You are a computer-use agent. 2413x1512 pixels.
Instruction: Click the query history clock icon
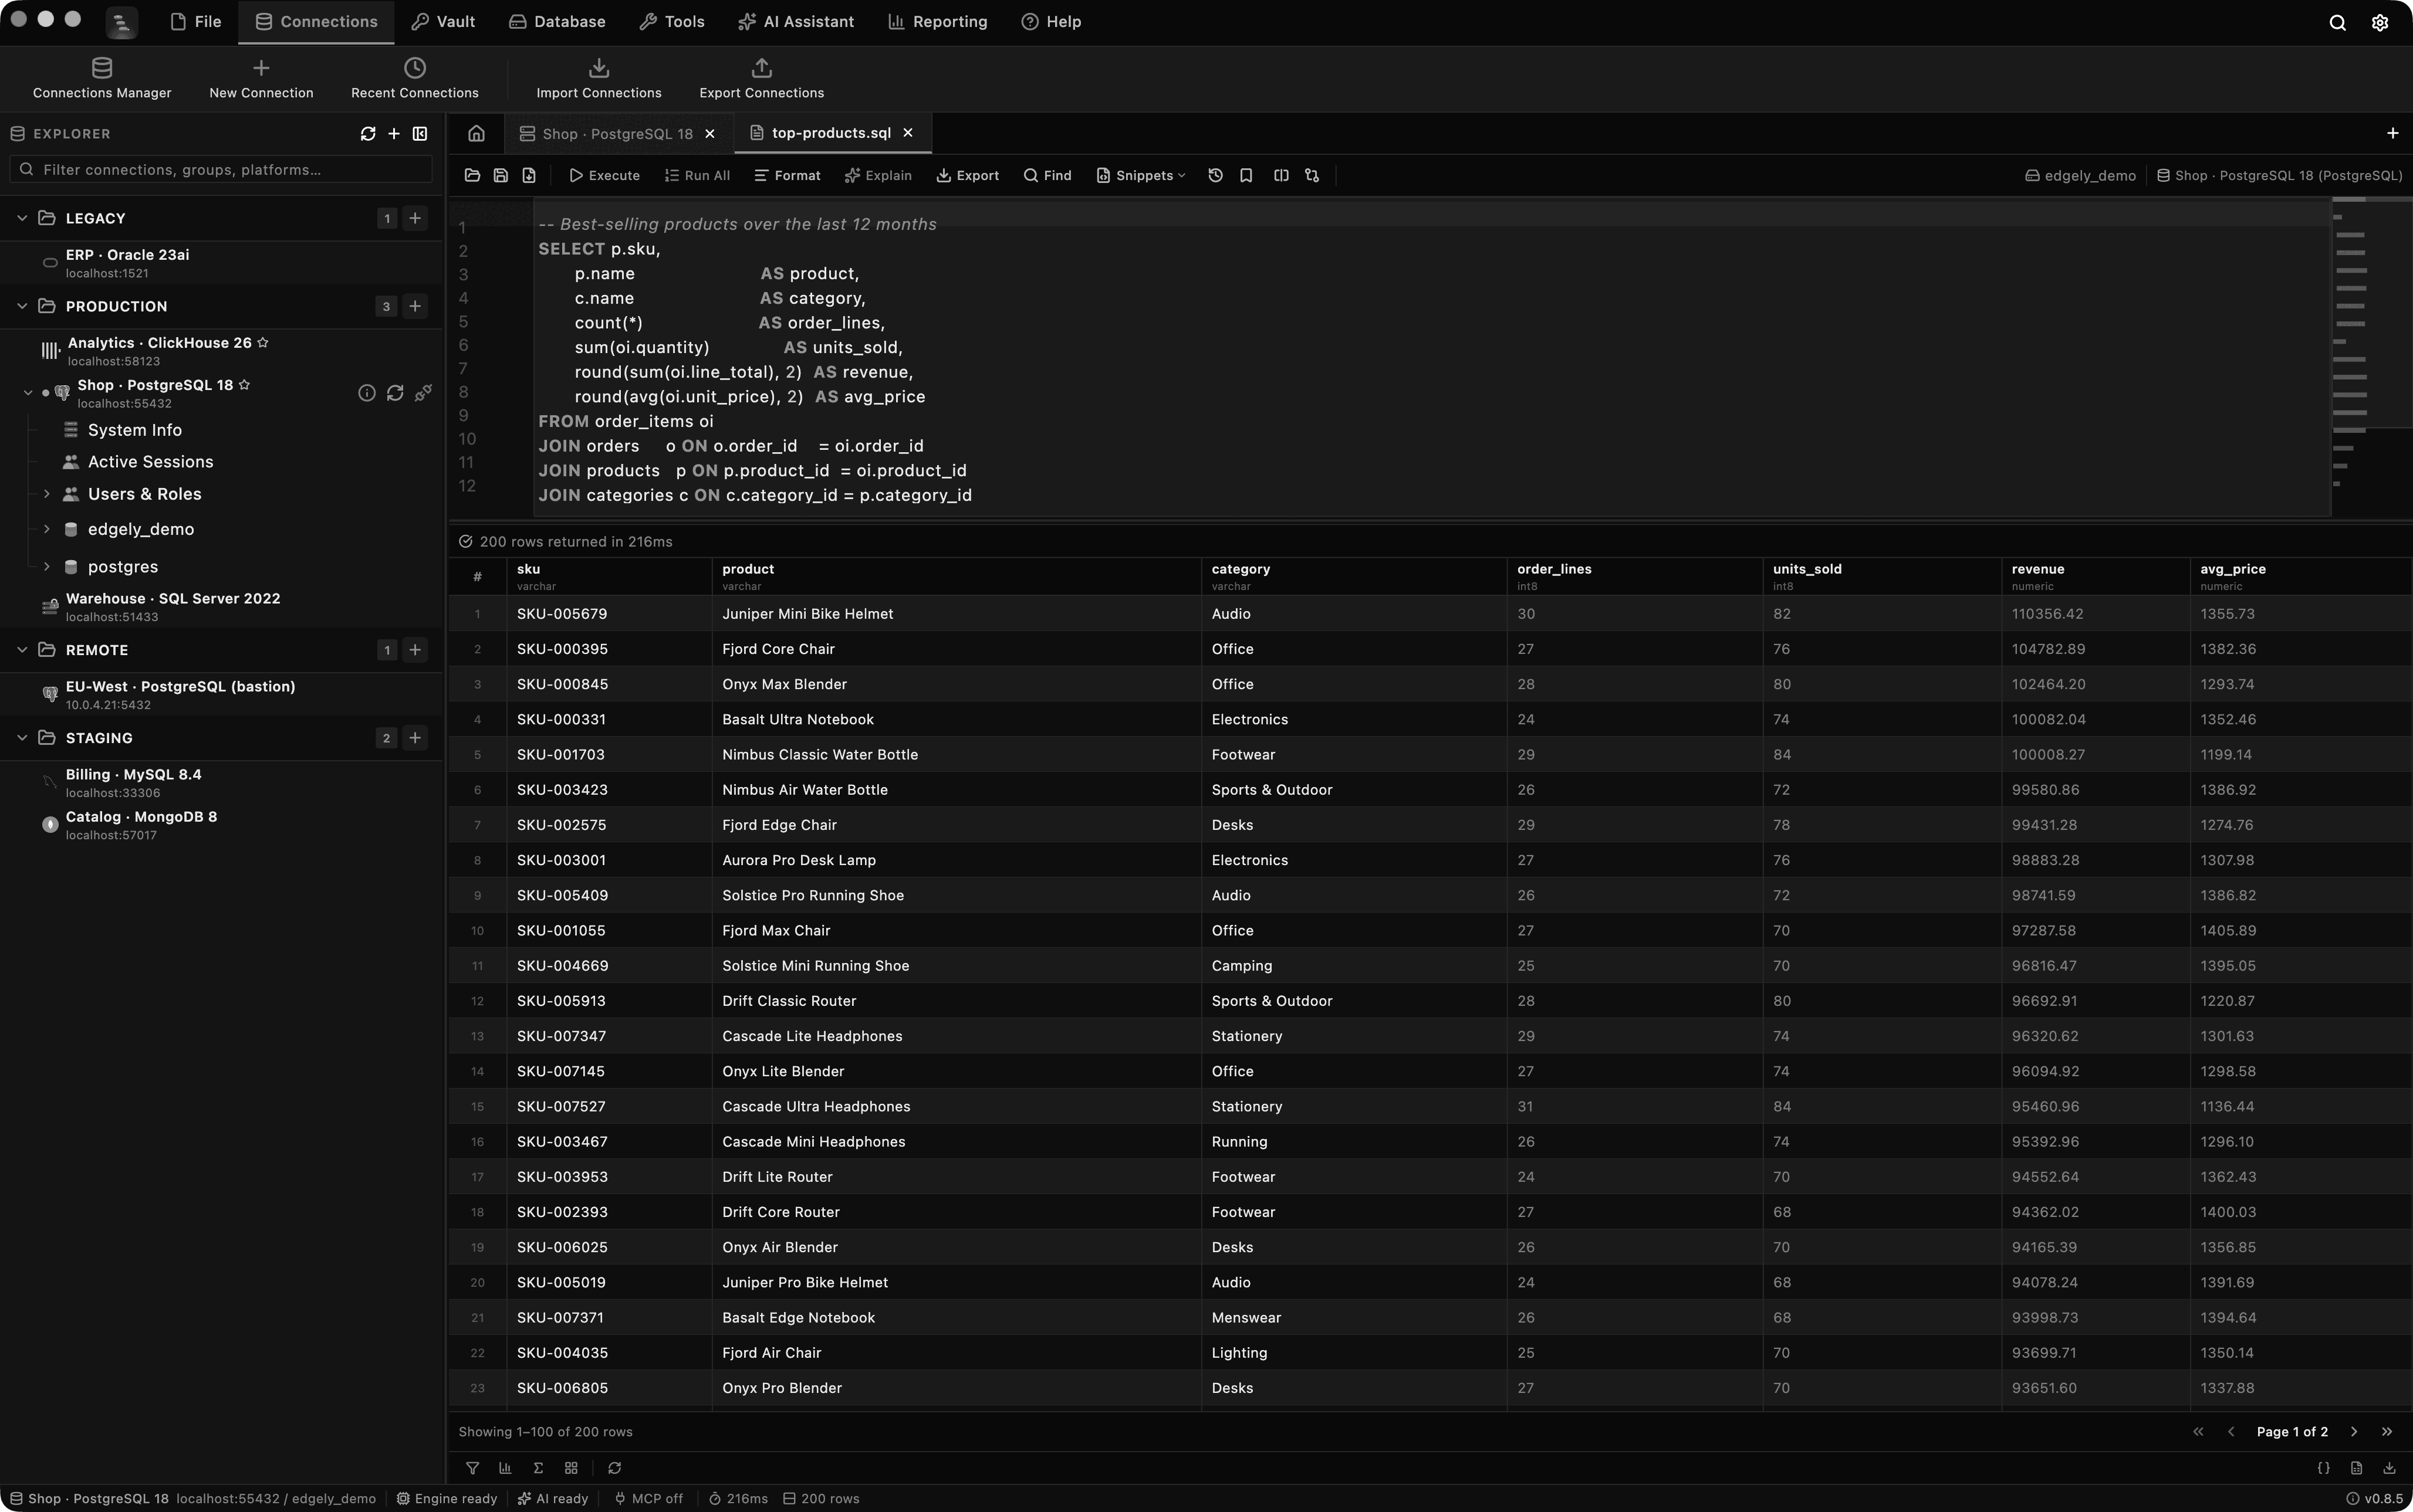[x=1215, y=176]
